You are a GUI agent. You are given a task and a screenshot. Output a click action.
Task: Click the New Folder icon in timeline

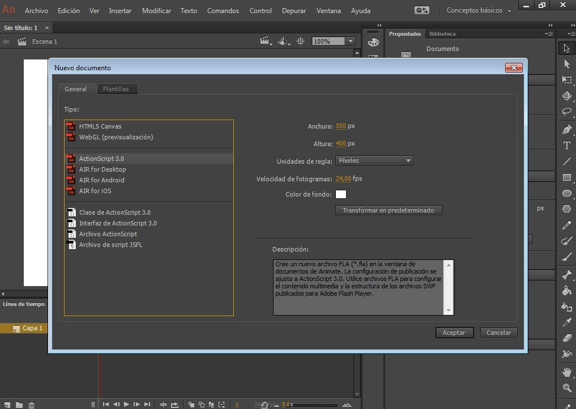tap(19, 404)
